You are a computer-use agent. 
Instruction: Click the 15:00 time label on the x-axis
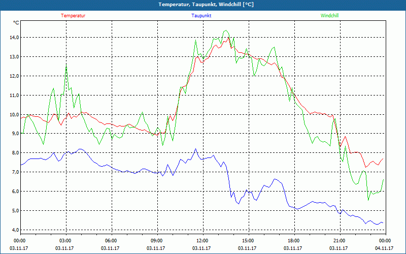pyautogui.click(x=249, y=240)
